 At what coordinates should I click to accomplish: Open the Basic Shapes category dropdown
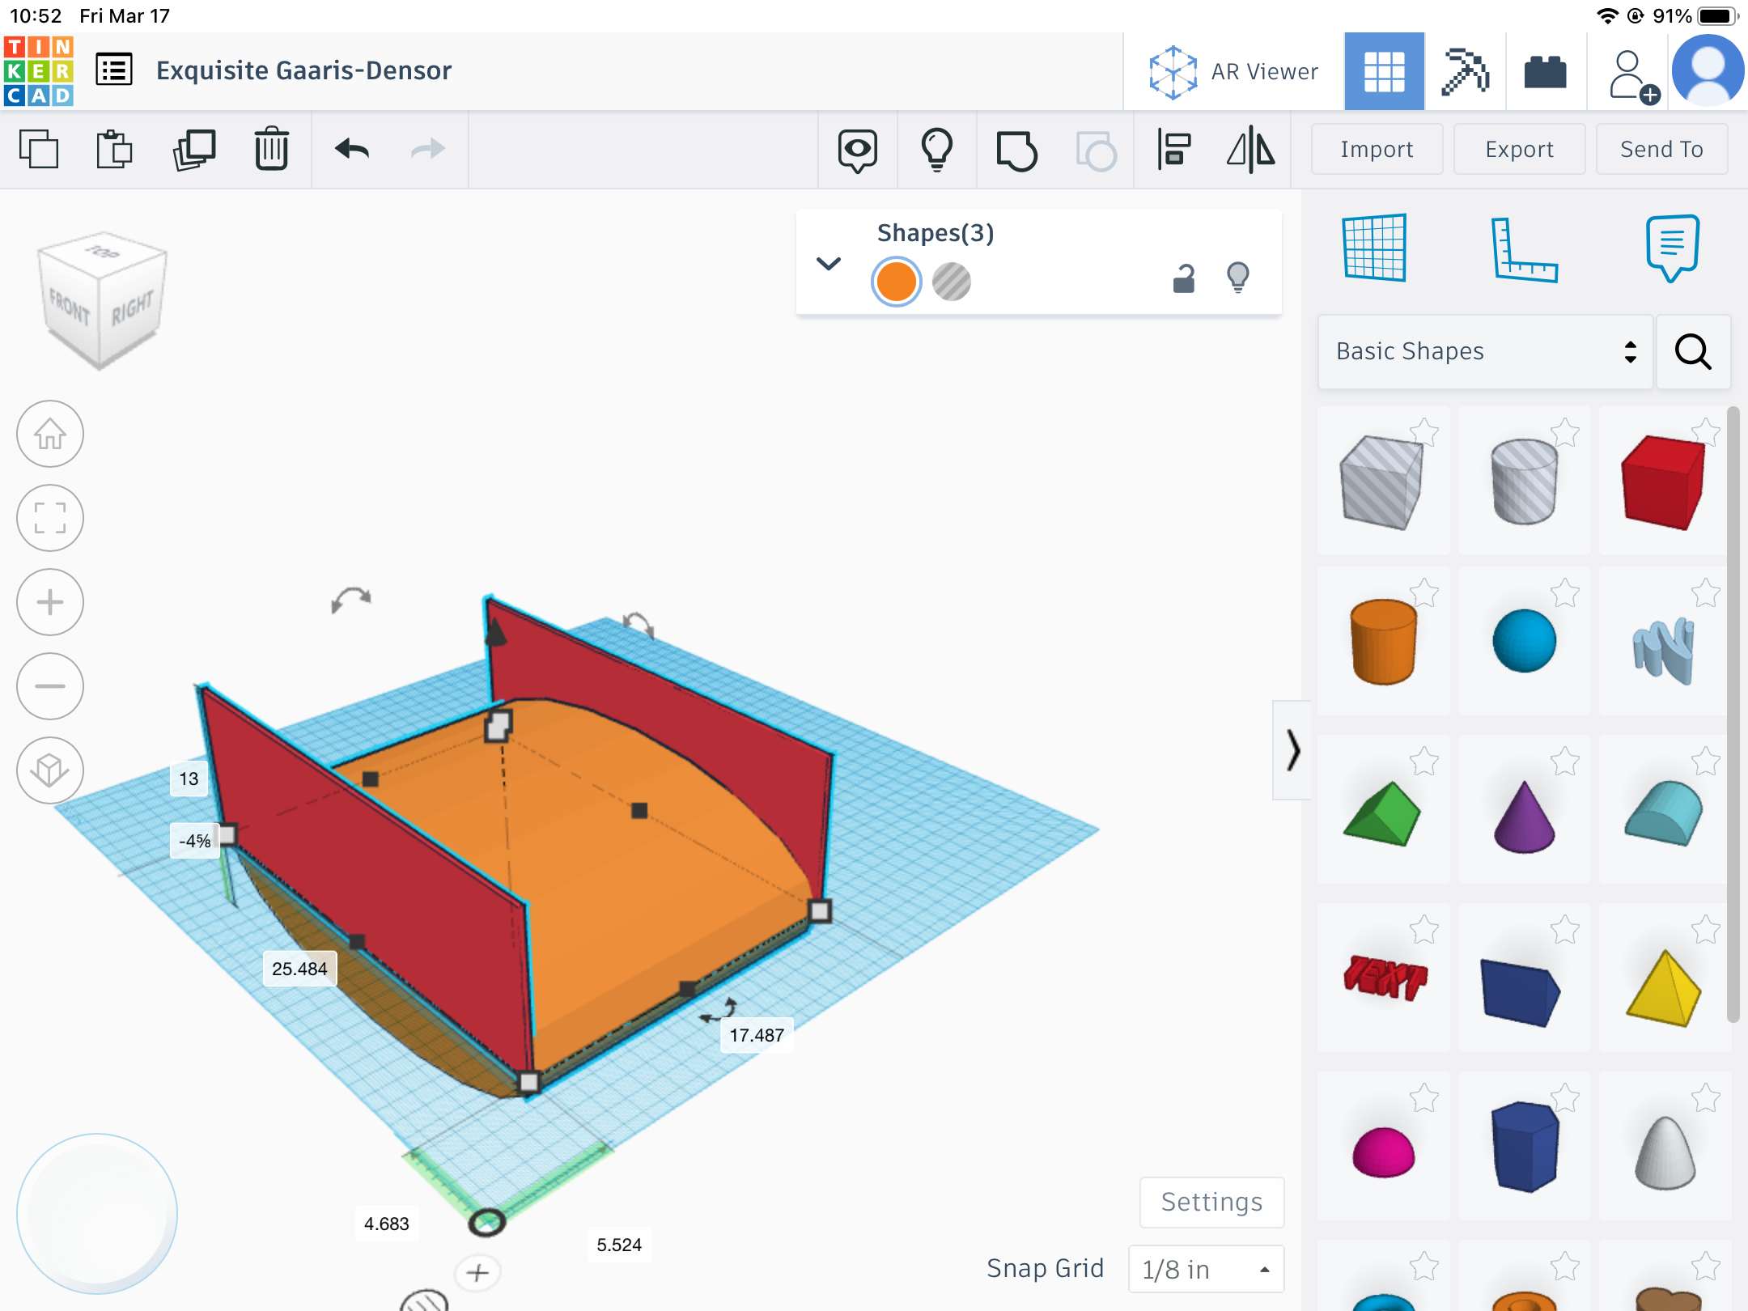point(1485,351)
